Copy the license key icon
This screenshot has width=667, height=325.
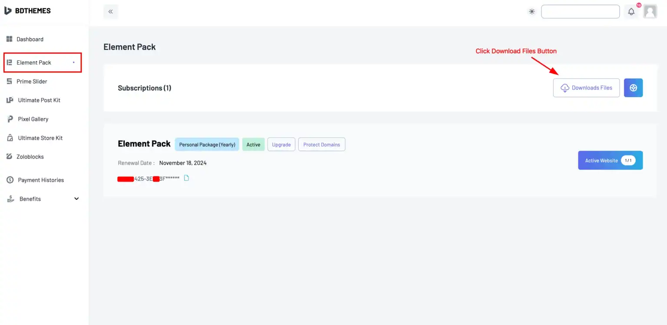pos(186,178)
